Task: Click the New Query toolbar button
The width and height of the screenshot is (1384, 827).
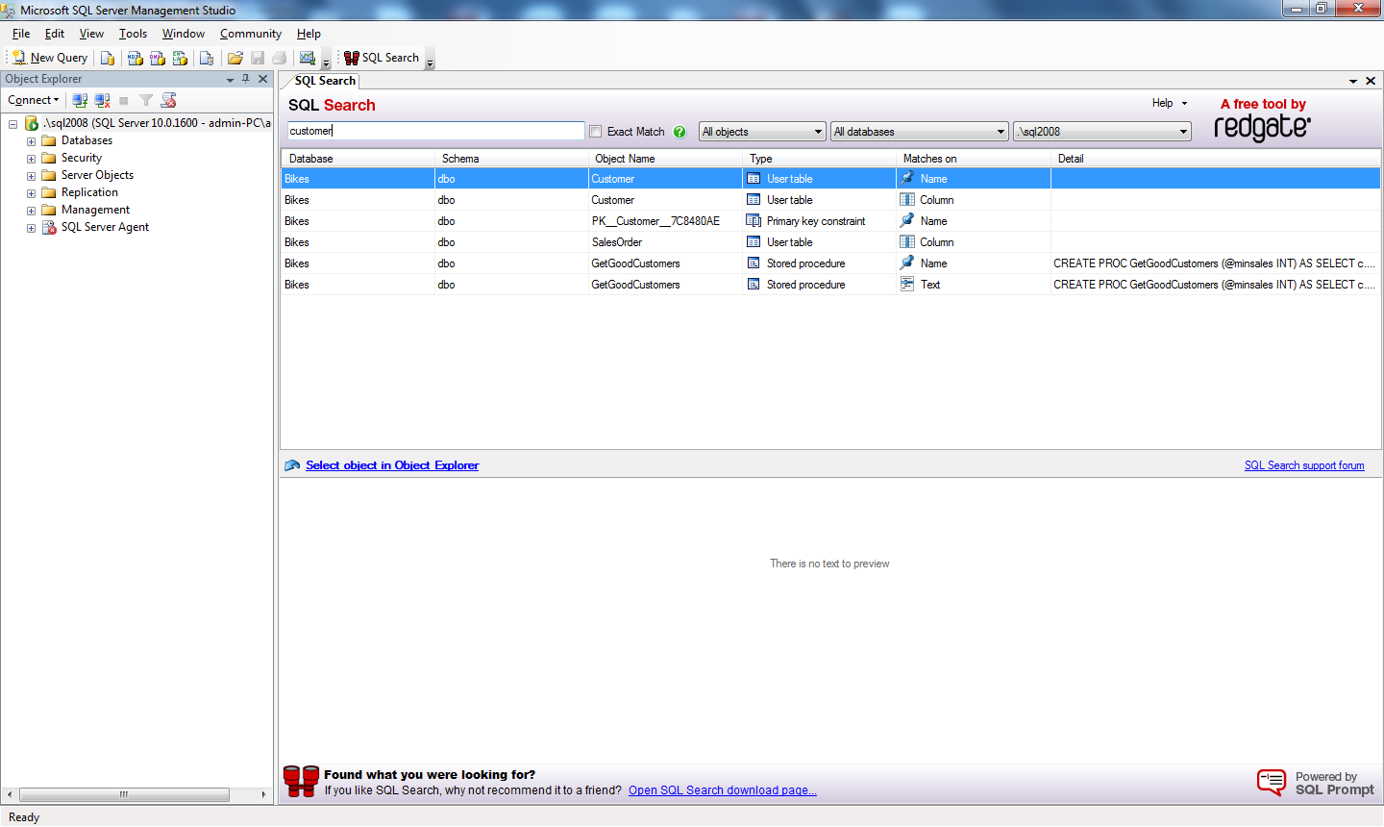Action: coord(50,58)
